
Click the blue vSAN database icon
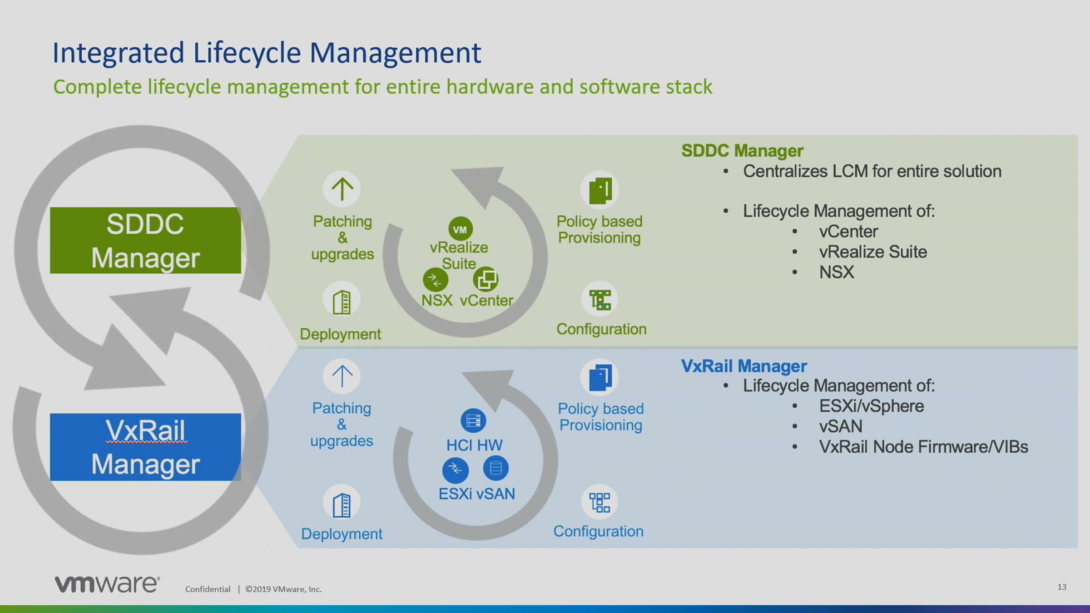coord(495,468)
